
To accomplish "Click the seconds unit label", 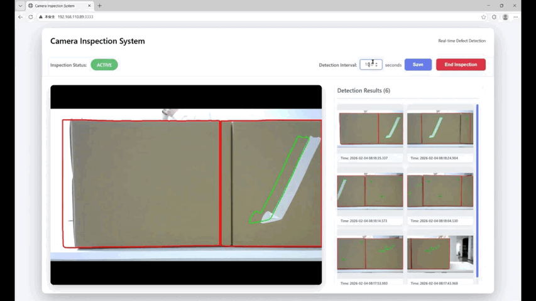I will point(393,65).
